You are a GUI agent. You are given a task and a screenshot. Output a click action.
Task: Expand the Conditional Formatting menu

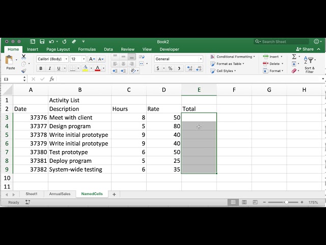[x=232, y=57]
